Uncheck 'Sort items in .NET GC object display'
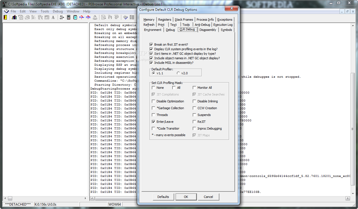The height and width of the screenshot is (209, 358). (151, 54)
